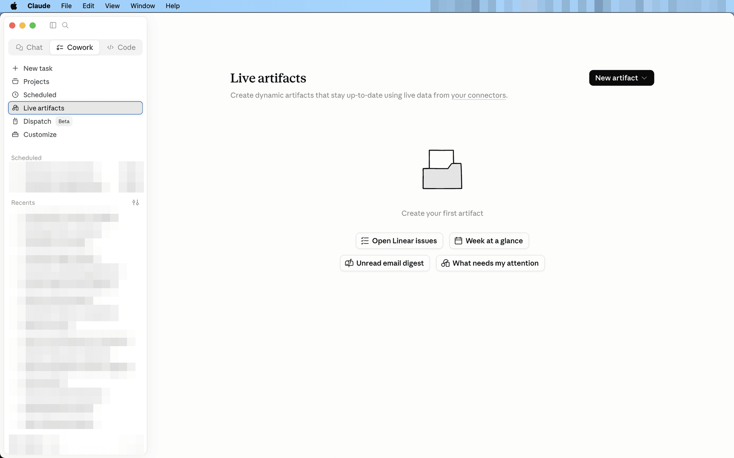Click the Live artifacts page heading

point(268,78)
